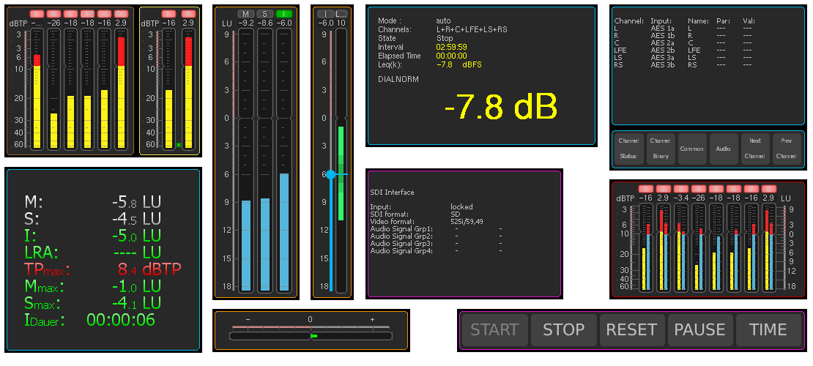This screenshot has height=366, width=813.
Task: Toggle channel 4 button in eight-channel meter
Action: pyautogui.click(x=698, y=189)
